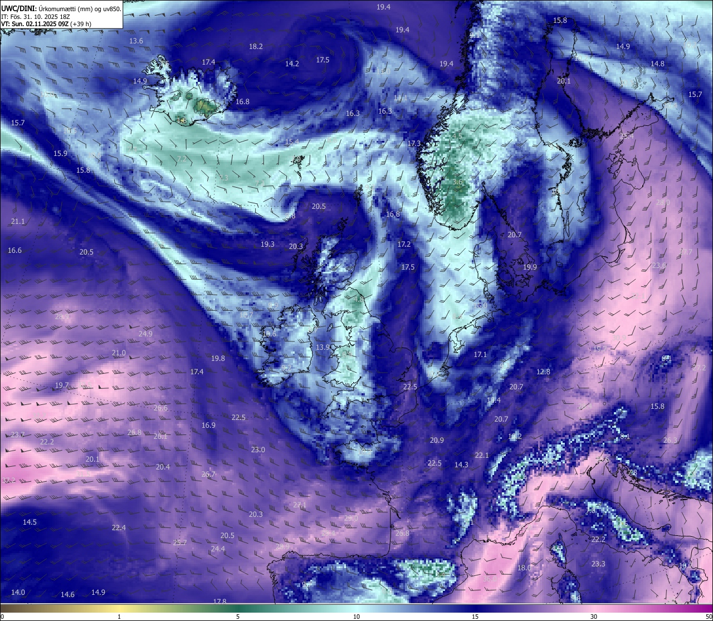Image resolution: width=713 pixels, height=621 pixels.
Task: Select the 17.1 value label
Action: pos(480,355)
